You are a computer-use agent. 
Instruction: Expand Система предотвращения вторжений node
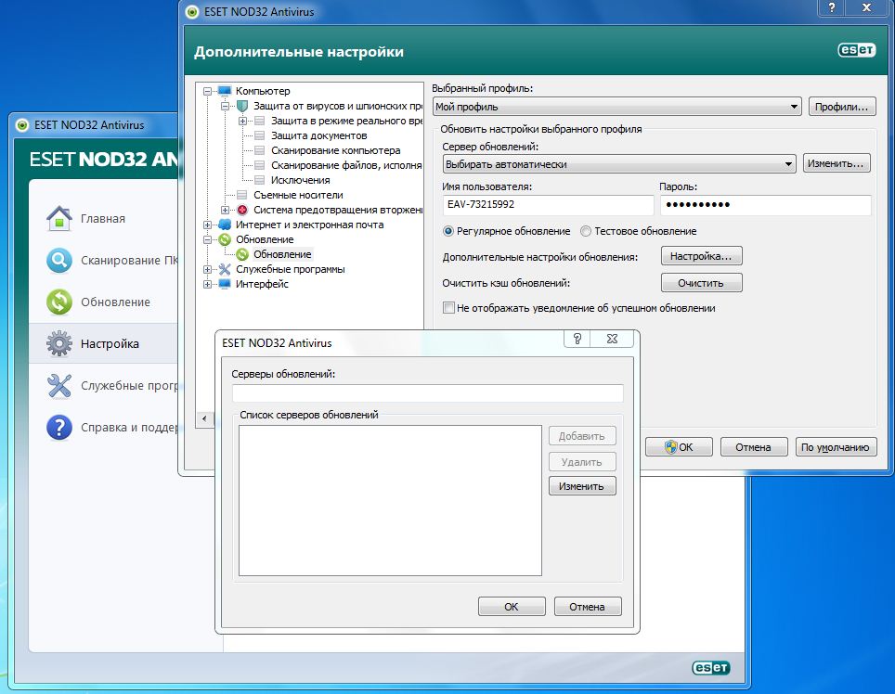(x=225, y=210)
